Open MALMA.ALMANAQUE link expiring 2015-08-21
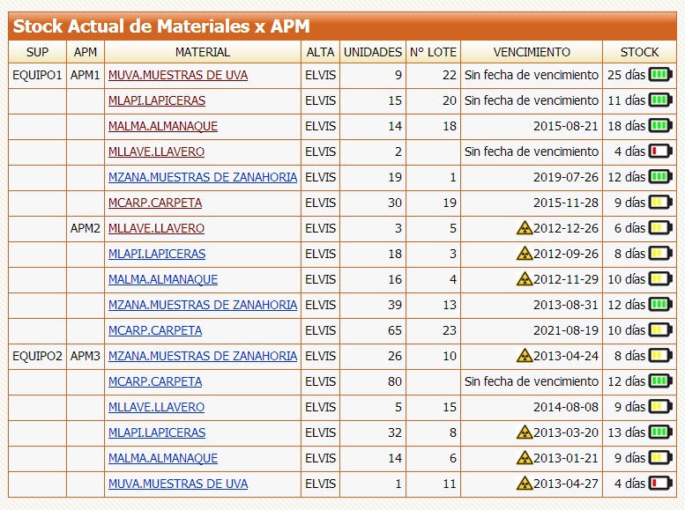Viewport: 685px width, 510px height. point(163,126)
